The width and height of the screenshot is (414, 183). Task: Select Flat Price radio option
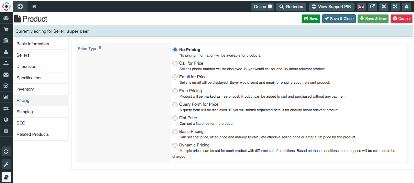click(x=175, y=118)
